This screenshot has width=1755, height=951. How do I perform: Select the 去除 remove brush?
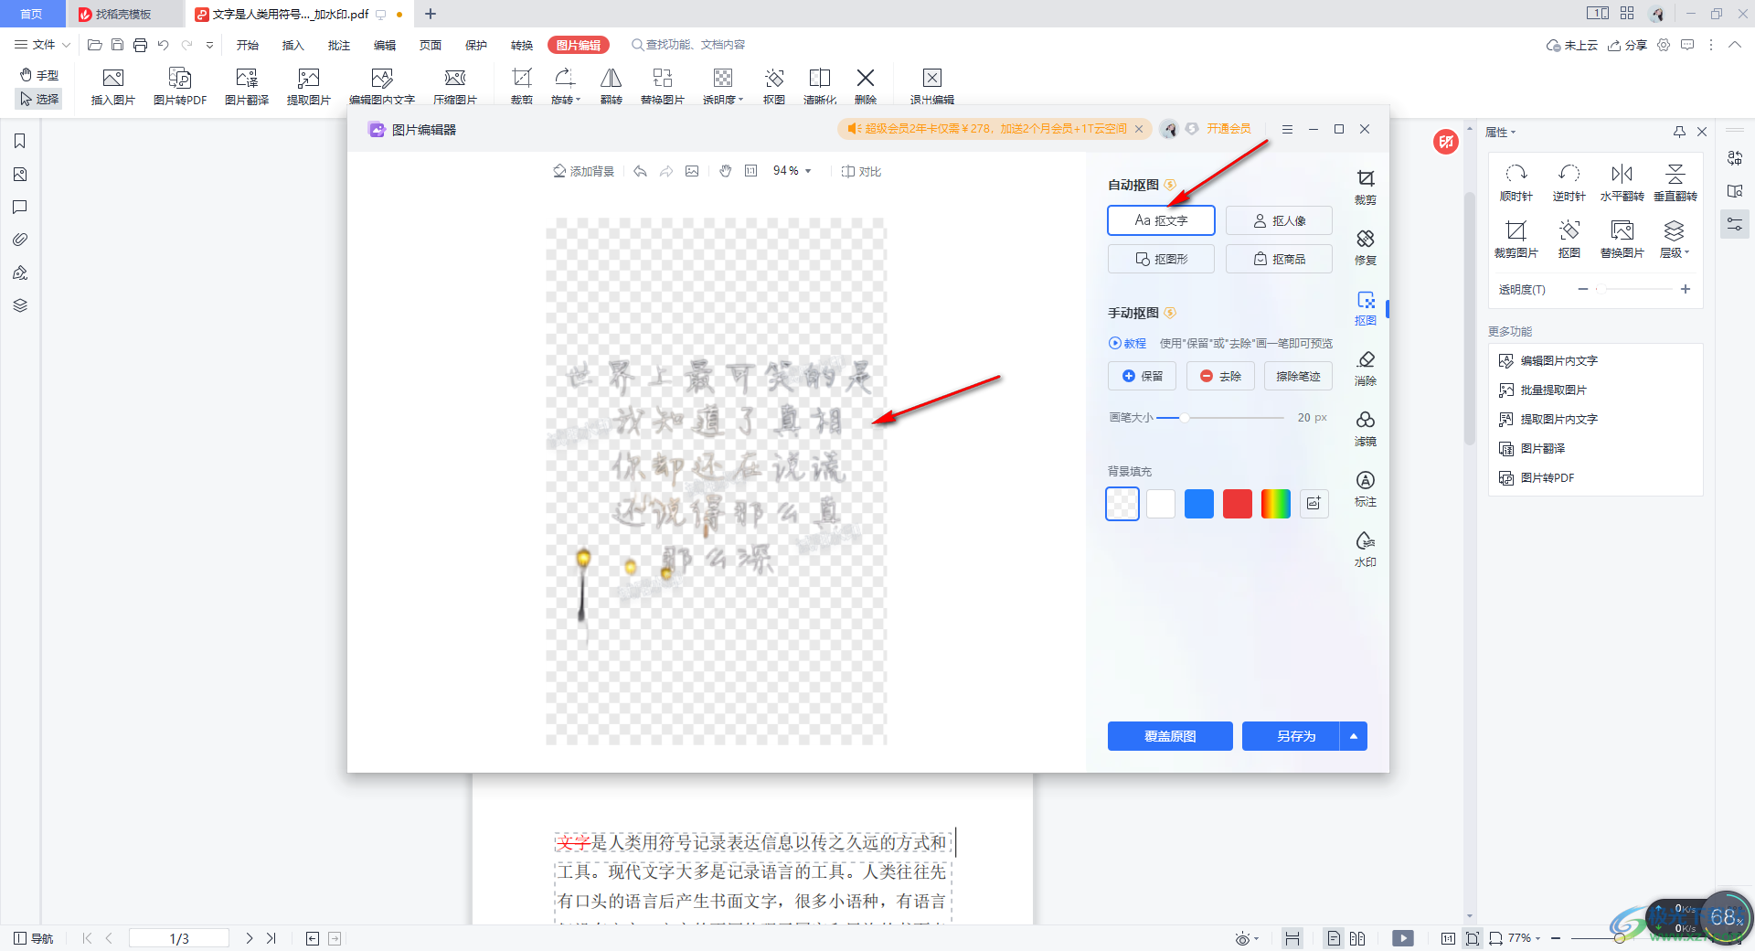pyautogui.click(x=1220, y=376)
